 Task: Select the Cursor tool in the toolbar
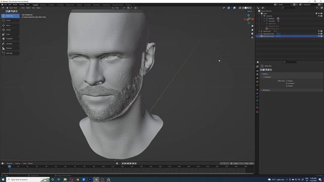click(x=10, y=20)
